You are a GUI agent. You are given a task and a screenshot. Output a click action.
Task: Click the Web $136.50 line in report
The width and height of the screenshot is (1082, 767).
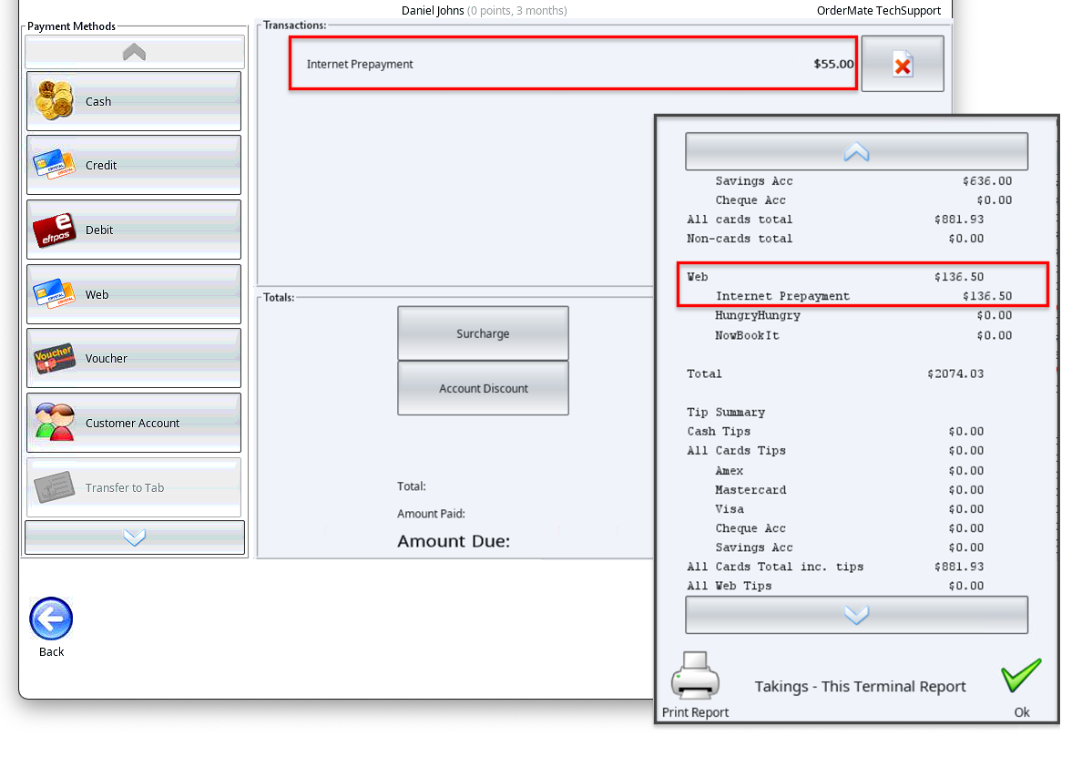[x=835, y=277]
